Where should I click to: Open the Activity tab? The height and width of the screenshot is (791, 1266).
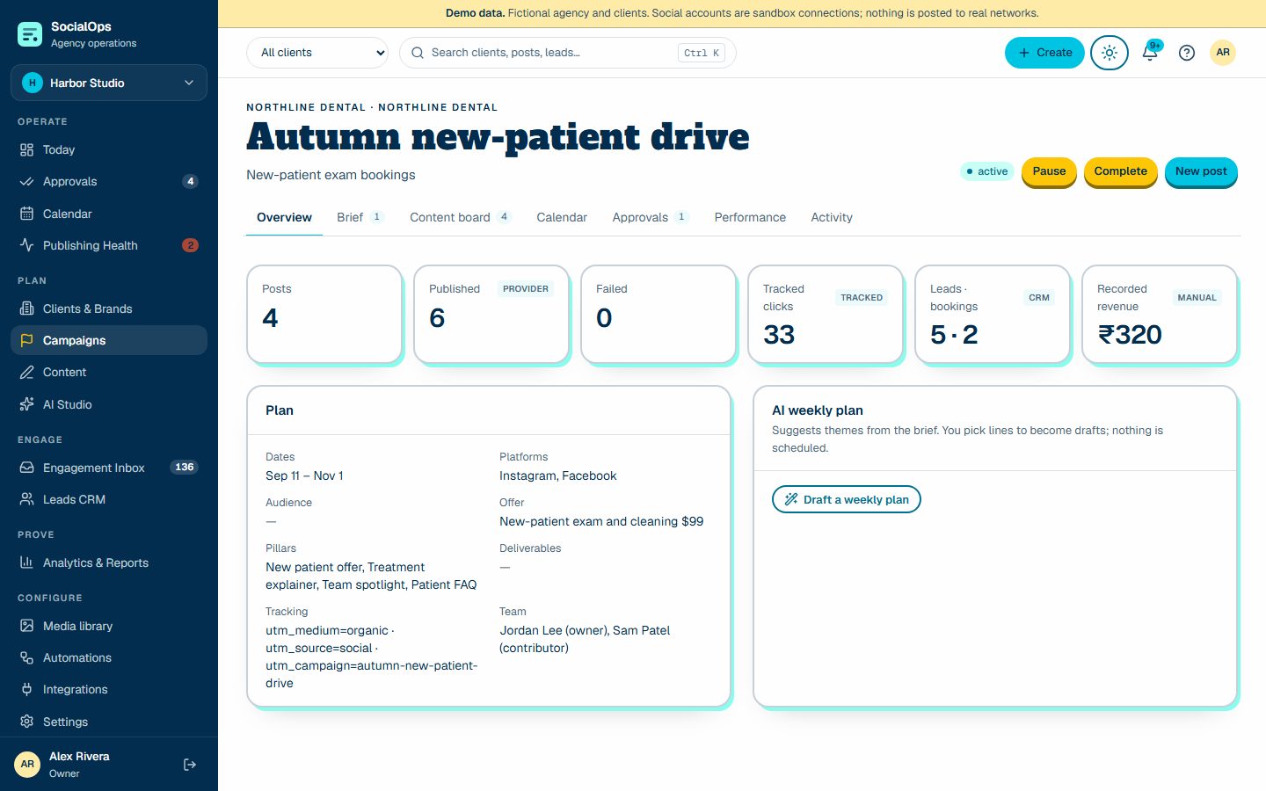pyautogui.click(x=832, y=217)
